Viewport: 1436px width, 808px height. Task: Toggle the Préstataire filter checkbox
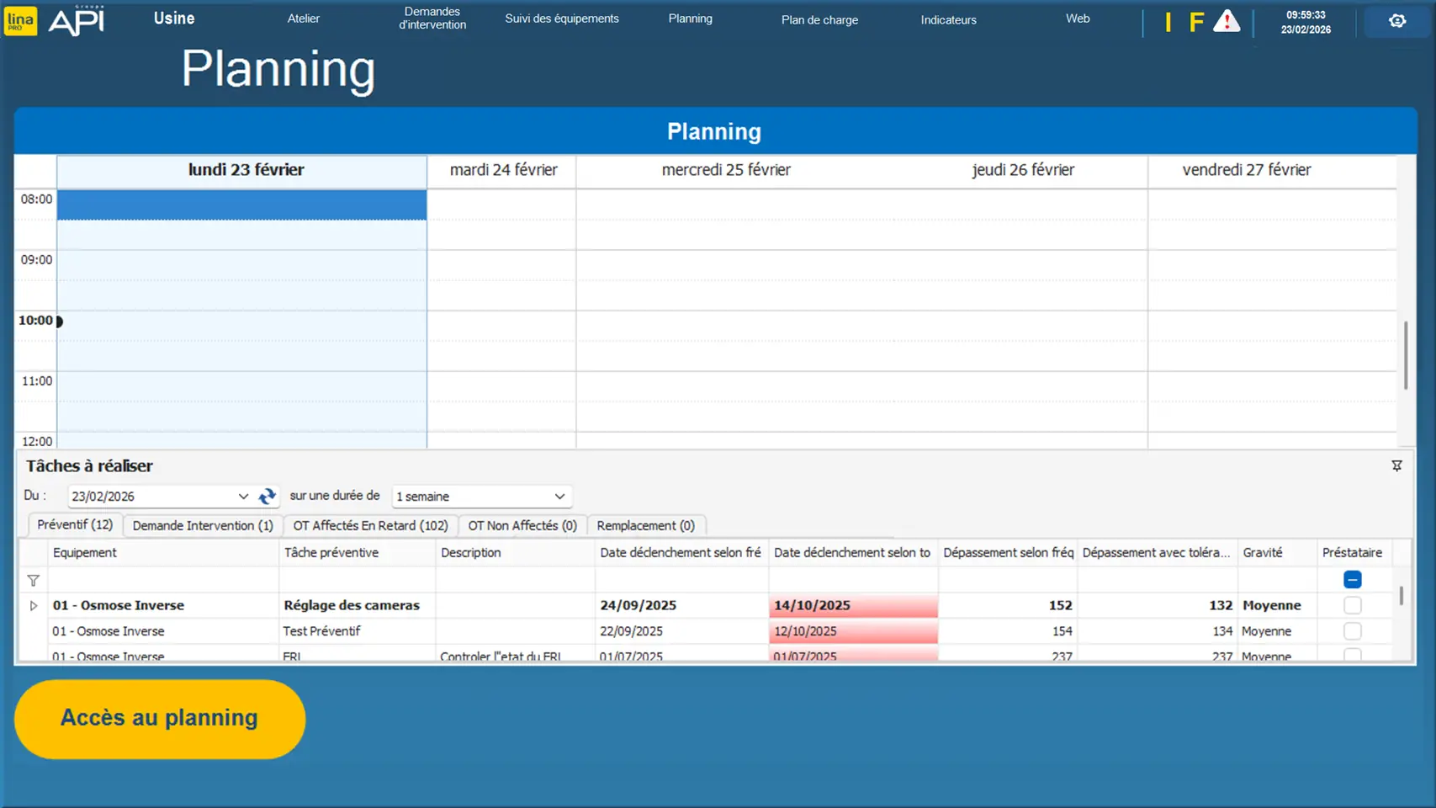tap(1352, 580)
